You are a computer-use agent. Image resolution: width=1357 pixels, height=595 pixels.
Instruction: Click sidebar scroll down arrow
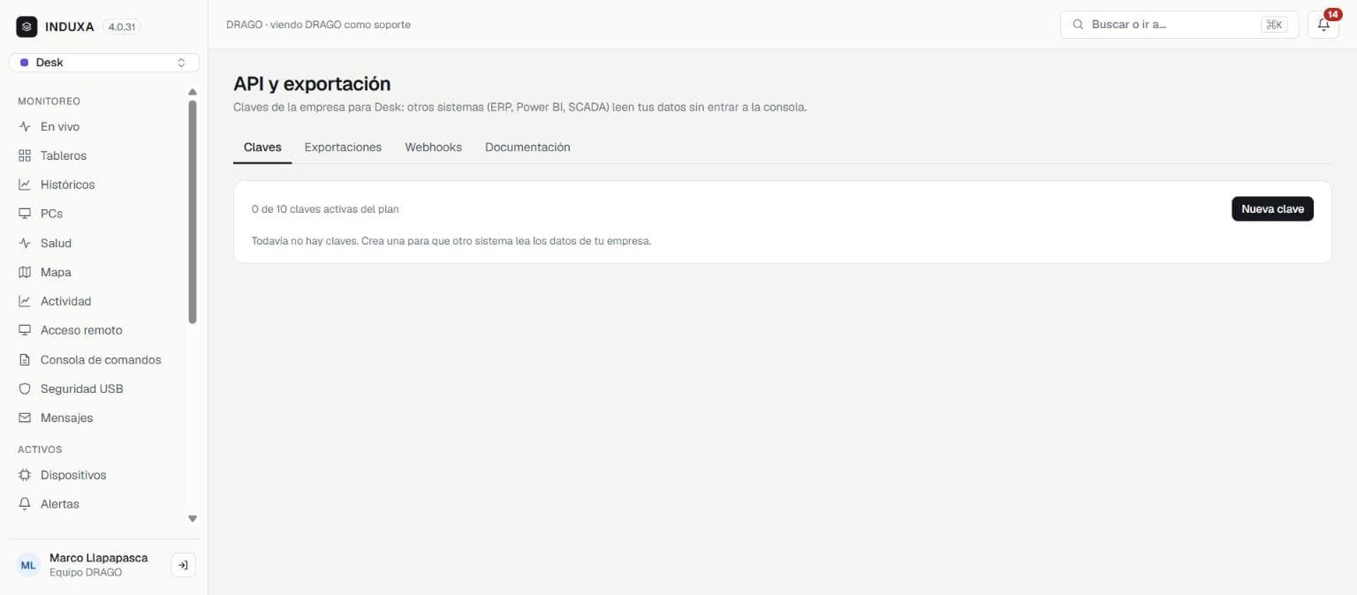193,519
